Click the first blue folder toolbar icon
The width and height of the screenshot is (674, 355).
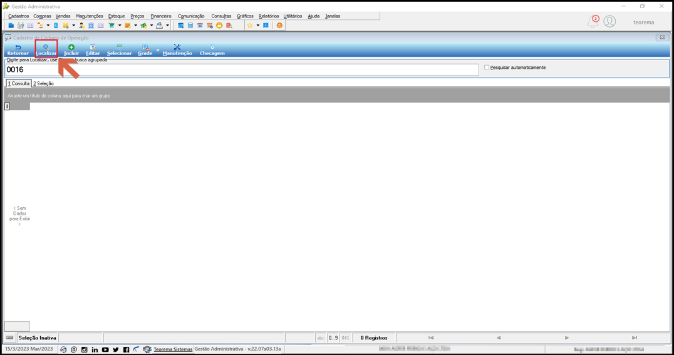[11, 25]
